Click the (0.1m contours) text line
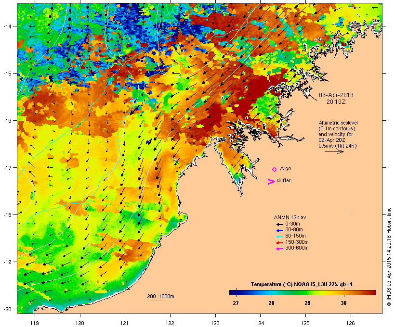395x327 pixels. [337, 128]
